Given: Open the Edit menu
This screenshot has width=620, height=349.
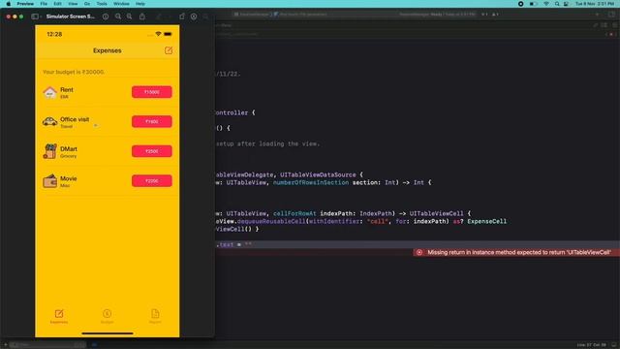Looking at the screenshot, I should point(58,4).
